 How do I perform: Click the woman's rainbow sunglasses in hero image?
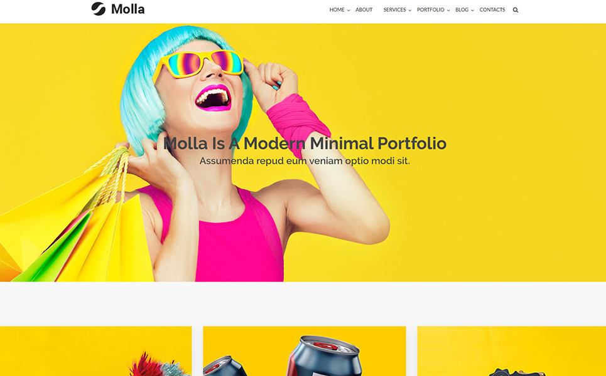coord(200,64)
